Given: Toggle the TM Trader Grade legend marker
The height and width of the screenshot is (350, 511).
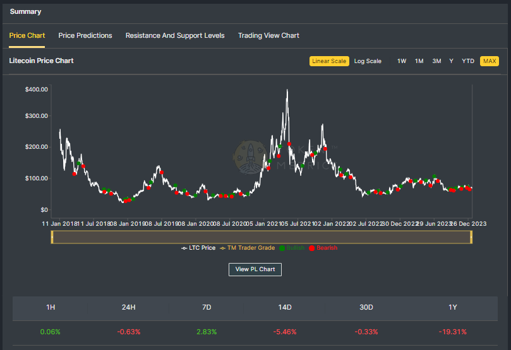Looking at the screenshot, I should pyautogui.click(x=222, y=248).
